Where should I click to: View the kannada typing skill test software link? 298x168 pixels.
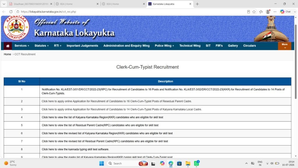pyautogui.click(x=75, y=149)
